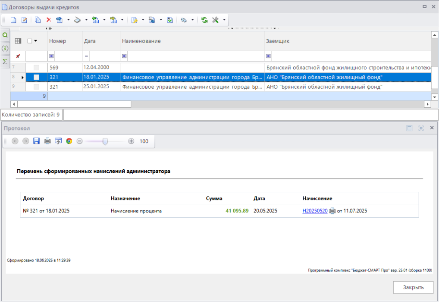This screenshot has width=439, height=302.
Task: Click the red X delete record icon
Action: click(x=48, y=20)
